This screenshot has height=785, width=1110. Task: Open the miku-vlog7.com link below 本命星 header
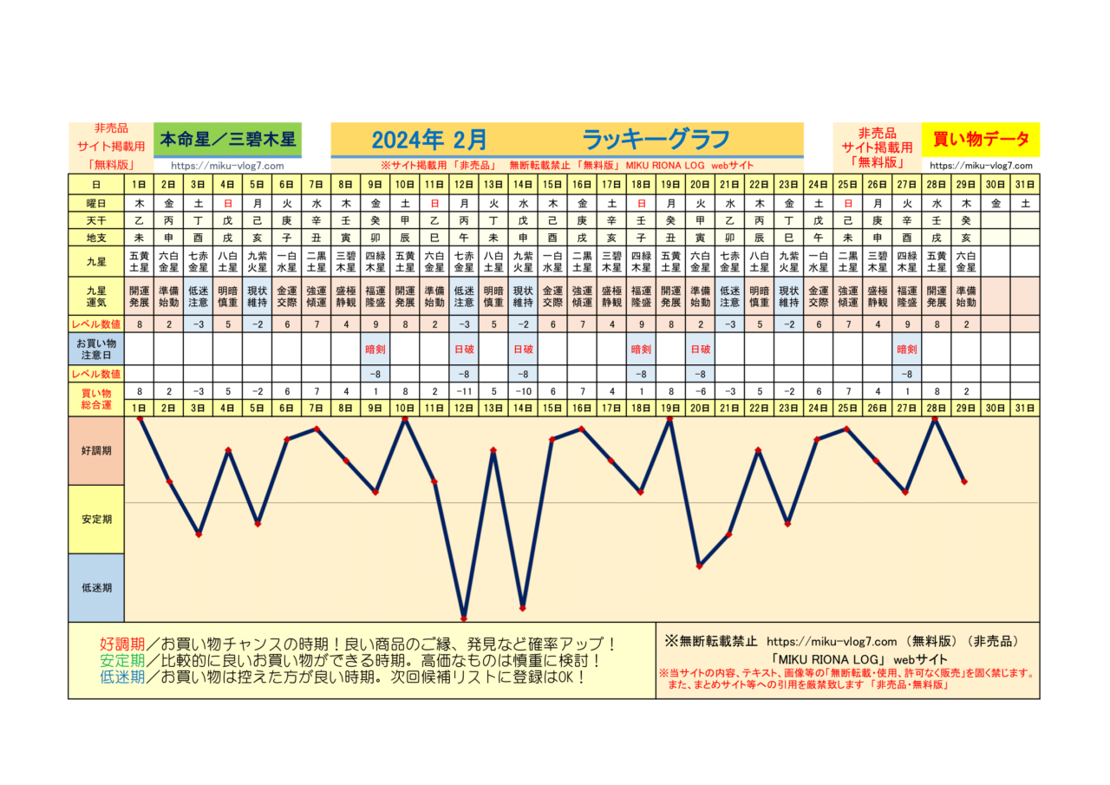point(228,166)
